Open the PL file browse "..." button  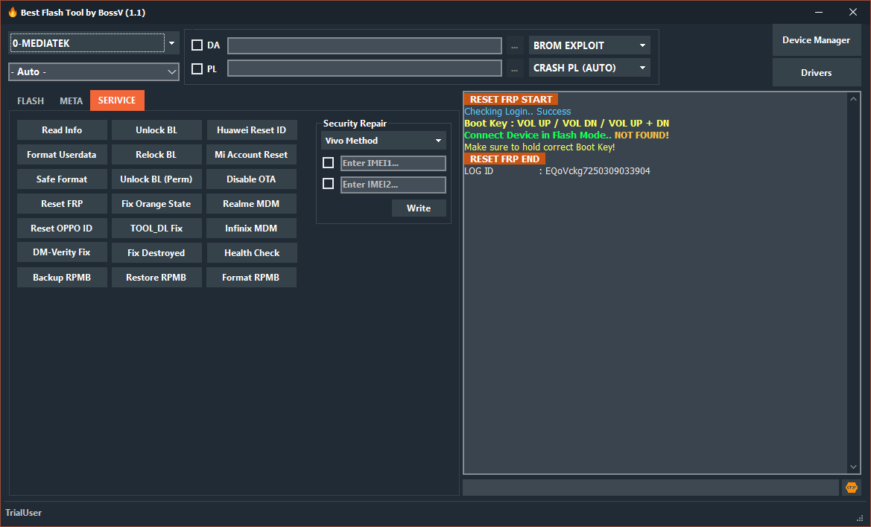[514, 68]
